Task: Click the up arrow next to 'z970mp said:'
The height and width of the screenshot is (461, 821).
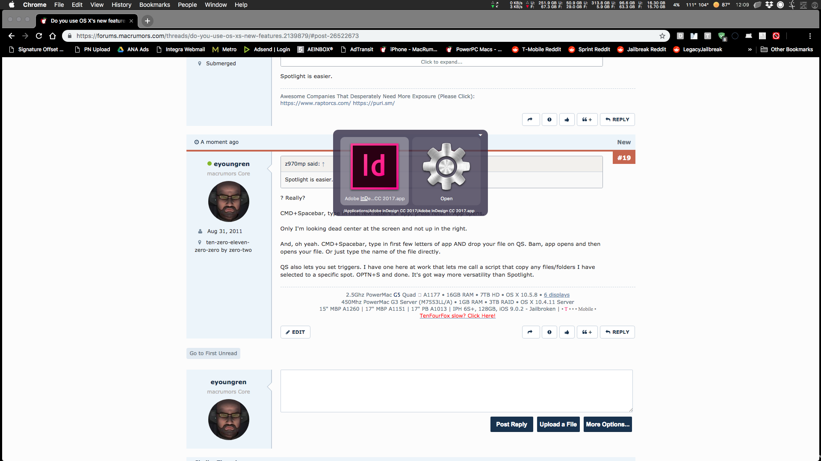Action: [323, 164]
